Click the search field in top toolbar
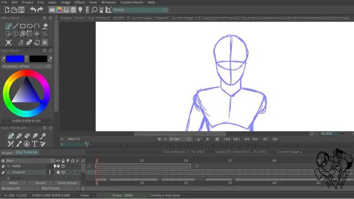 (x=140, y=10)
